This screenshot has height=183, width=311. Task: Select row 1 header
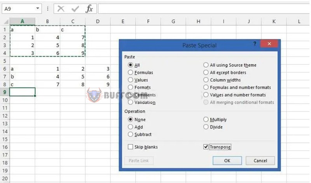click(5, 30)
